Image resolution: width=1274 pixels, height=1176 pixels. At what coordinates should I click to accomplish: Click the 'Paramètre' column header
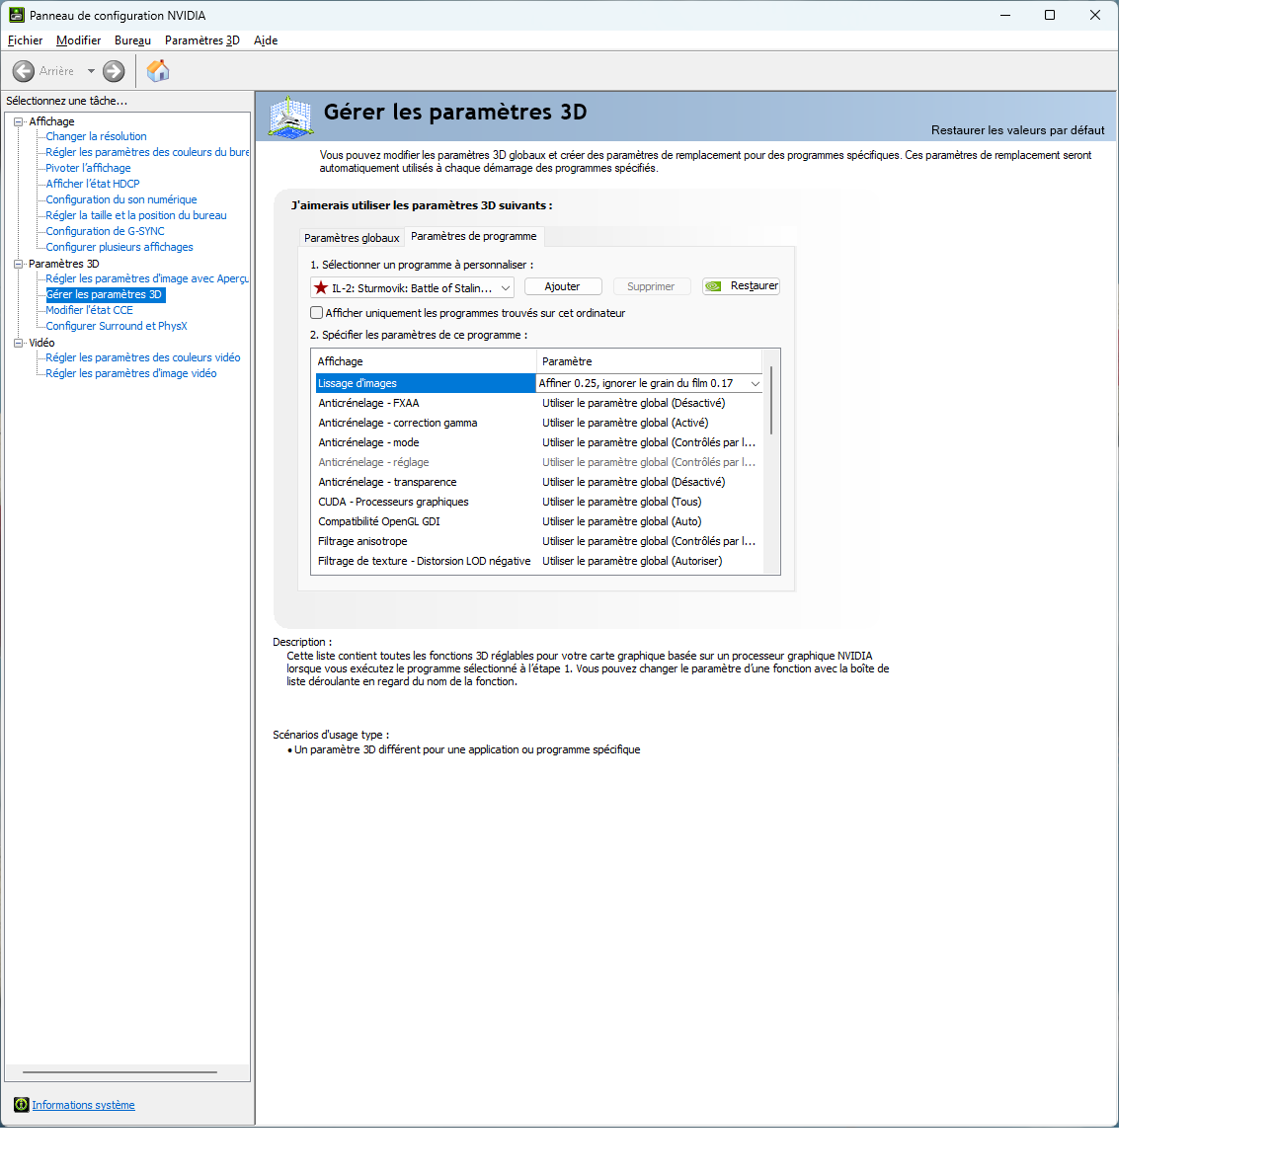pyautogui.click(x=650, y=361)
